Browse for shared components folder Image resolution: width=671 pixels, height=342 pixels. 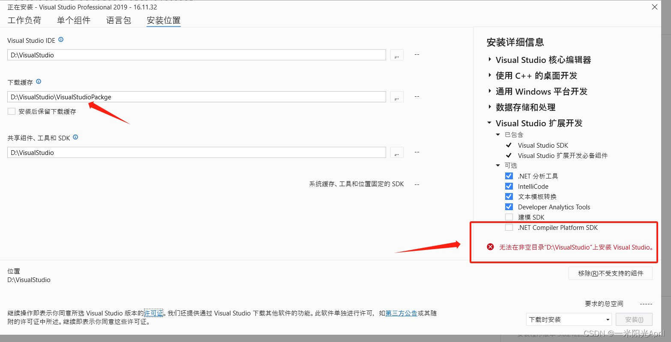pyautogui.click(x=397, y=152)
